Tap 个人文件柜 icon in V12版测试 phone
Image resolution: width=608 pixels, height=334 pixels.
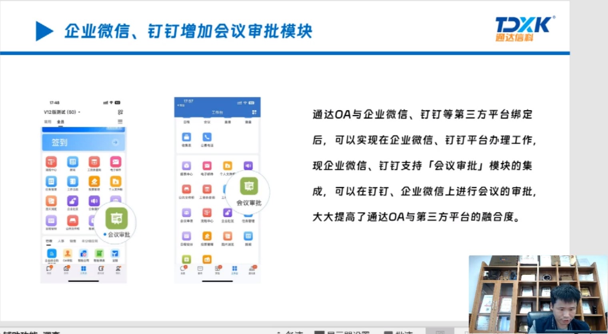[116, 182]
